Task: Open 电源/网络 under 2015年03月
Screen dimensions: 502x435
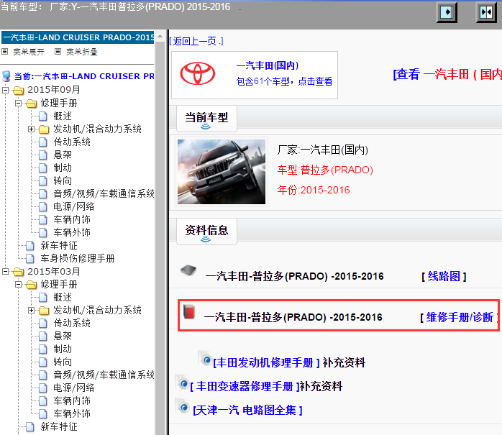Action: pyautogui.click(x=74, y=388)
